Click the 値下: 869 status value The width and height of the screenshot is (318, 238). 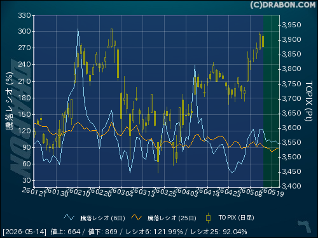[102, 232]
